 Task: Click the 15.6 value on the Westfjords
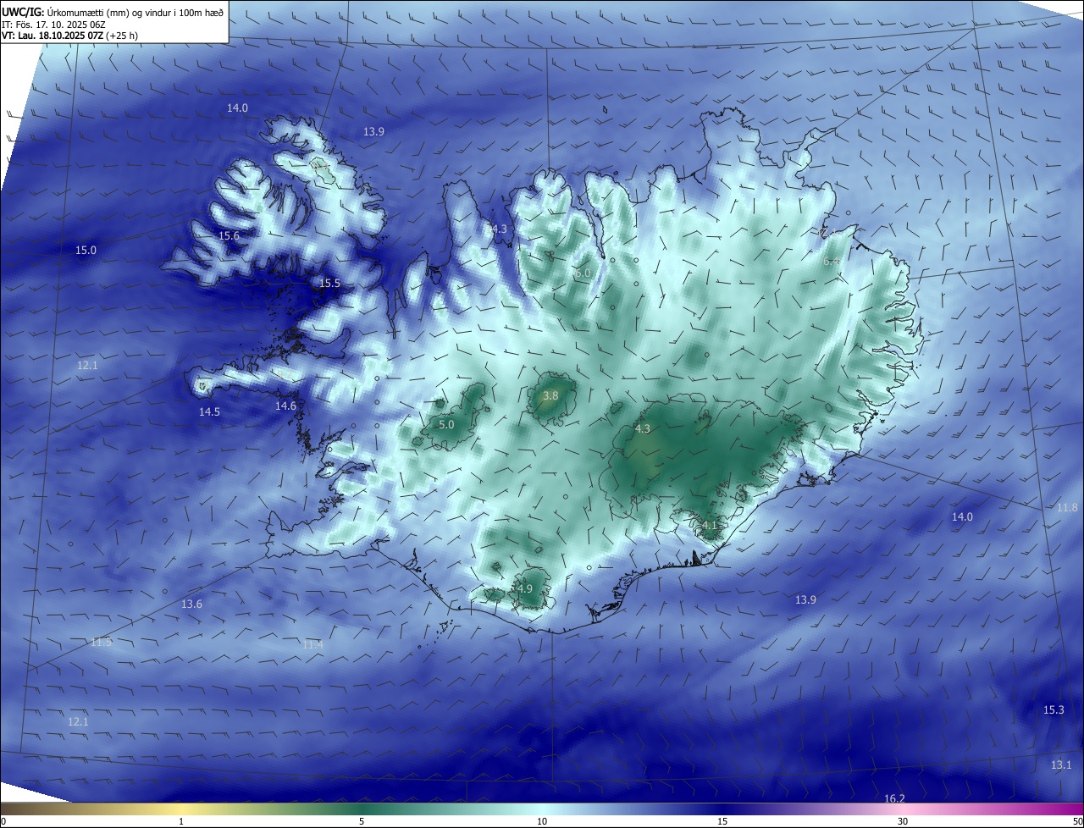pyautogui.click(x=229, y=236)
